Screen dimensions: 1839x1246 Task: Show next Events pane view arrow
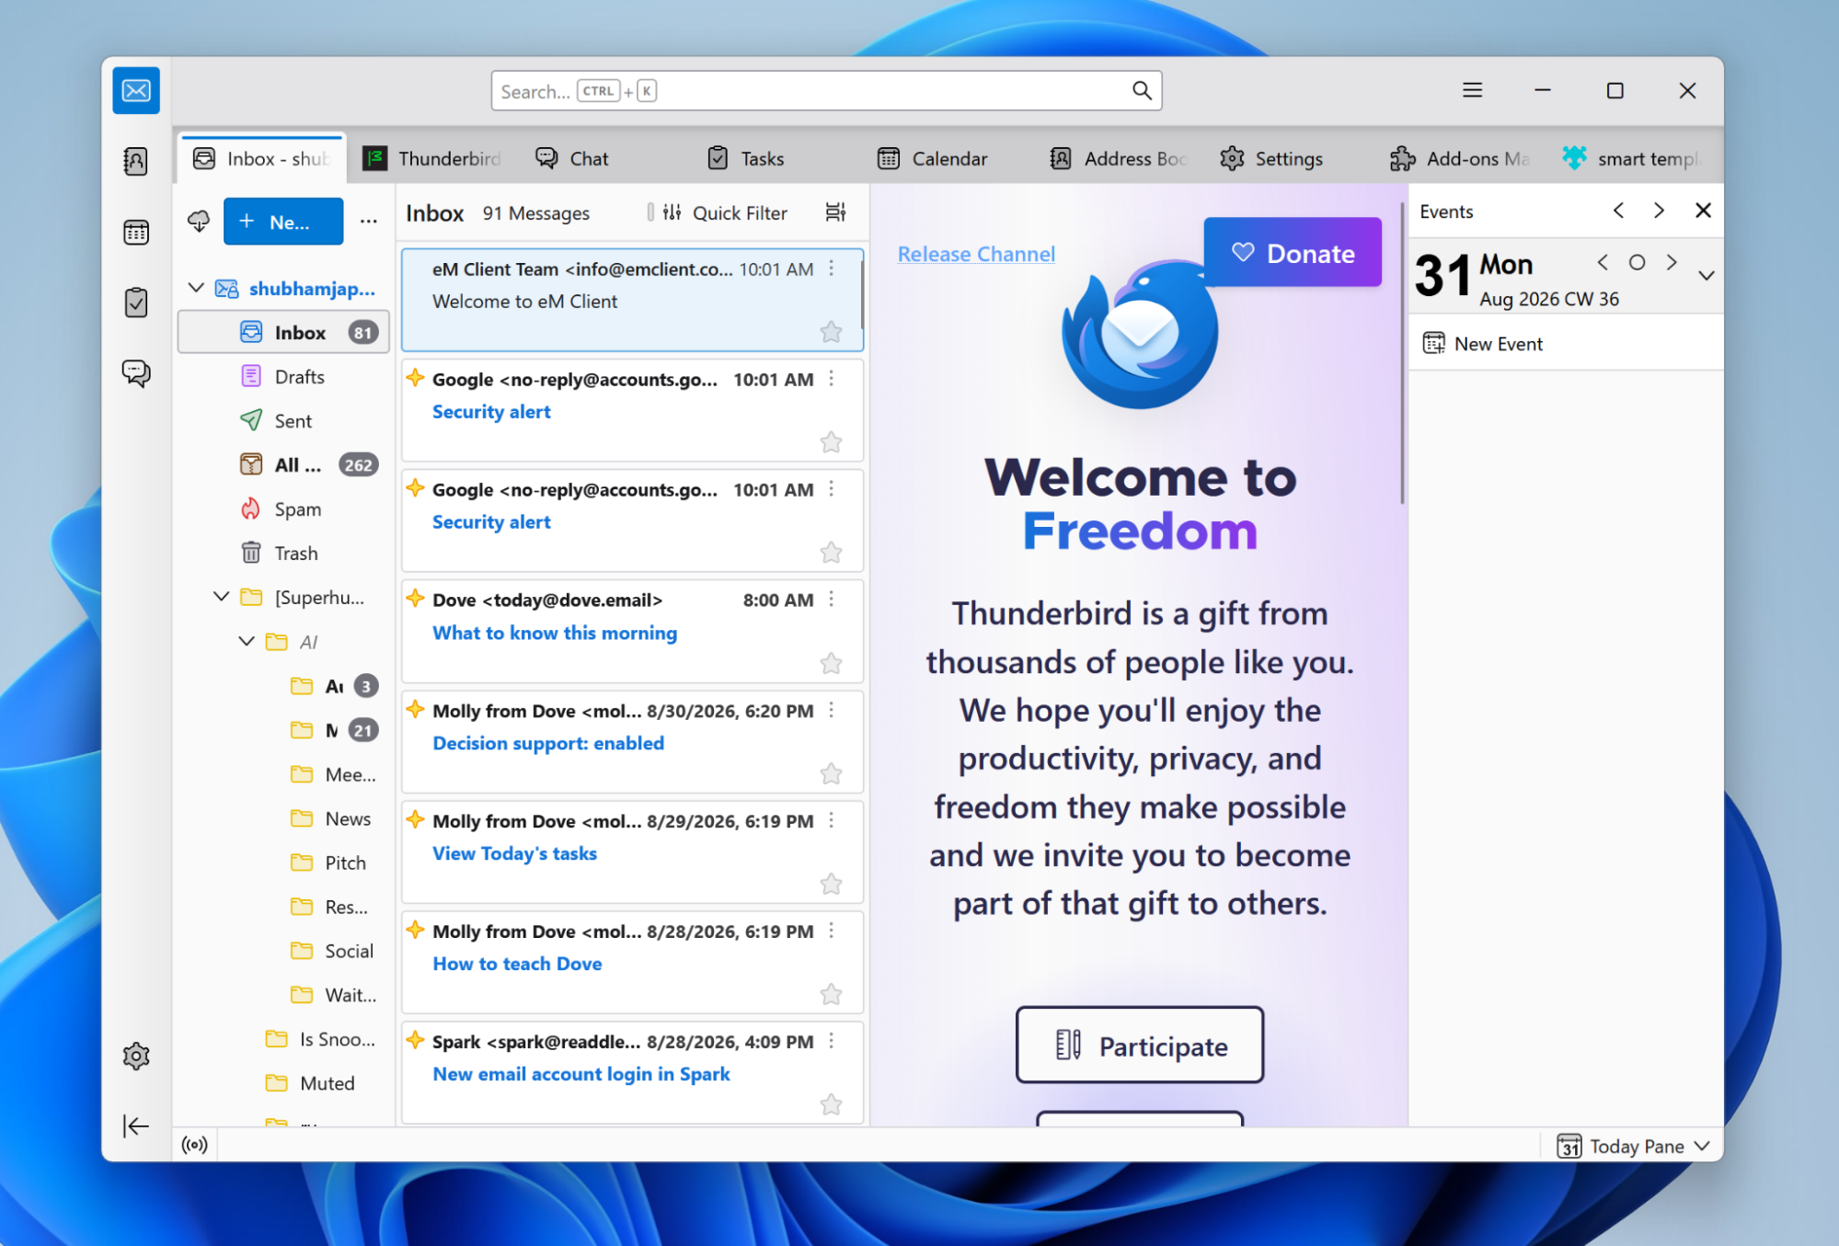[1659, 211]
